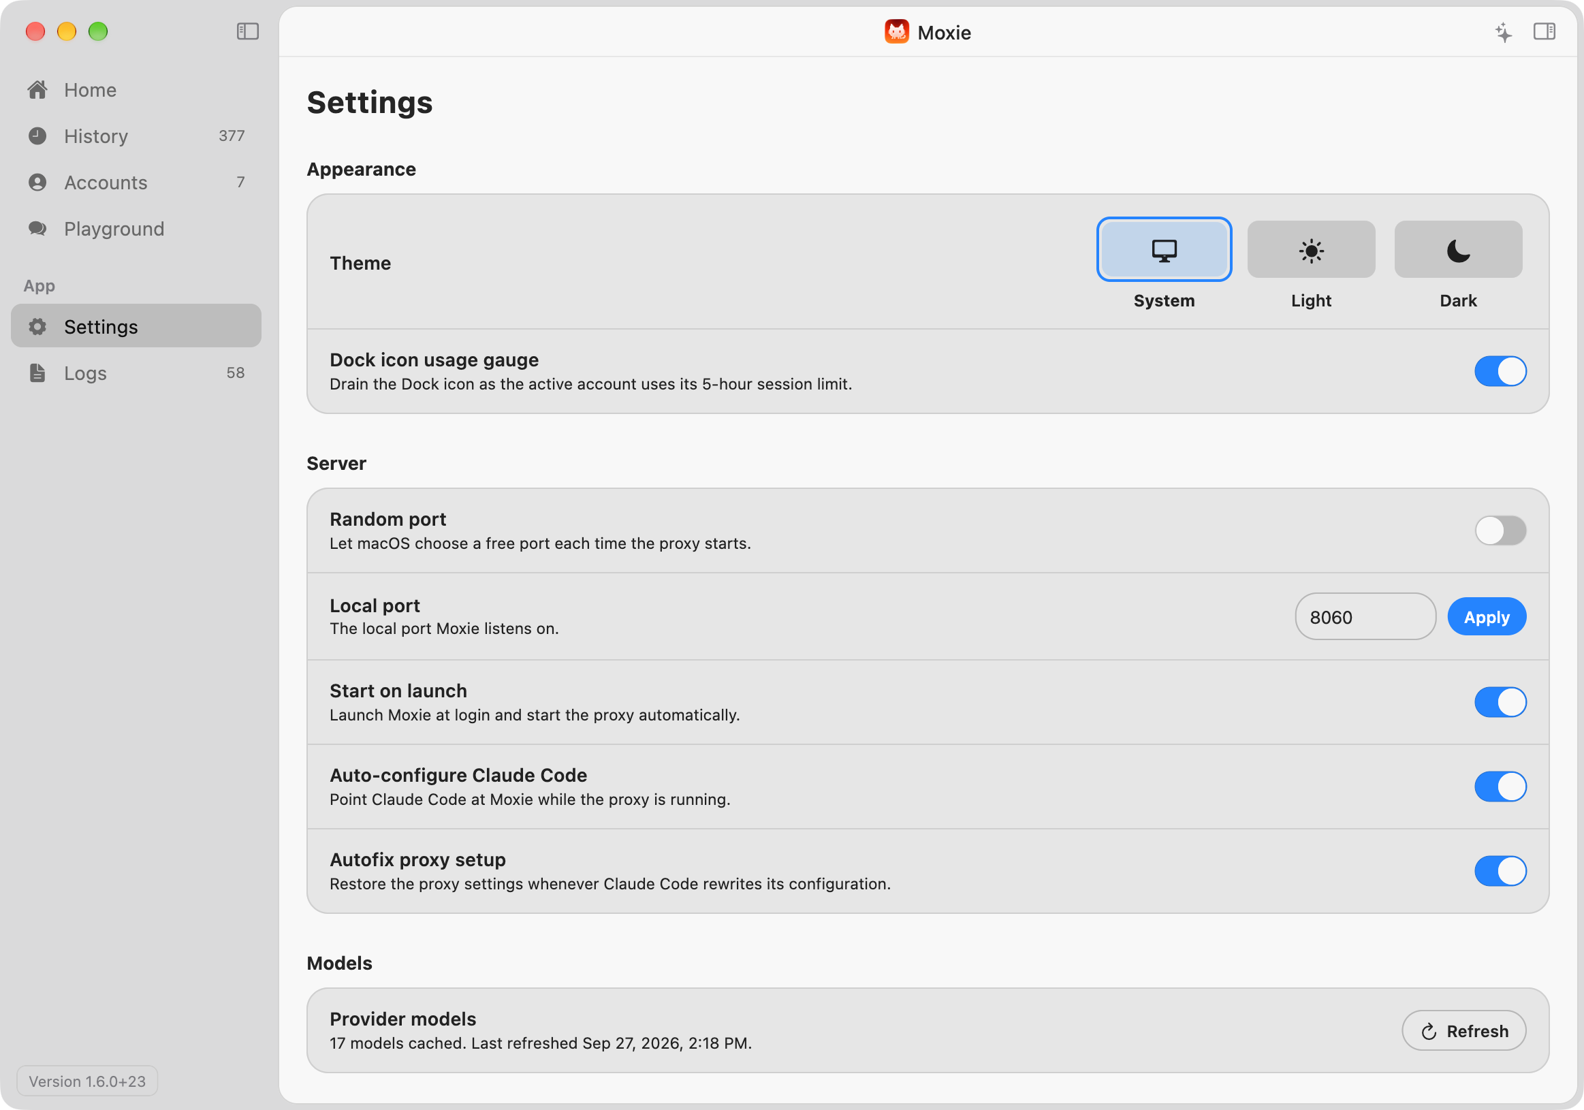This screenshot has height=1110, width=1584.
Task: Click the Settings gear icon
Action: coord(37,326)
